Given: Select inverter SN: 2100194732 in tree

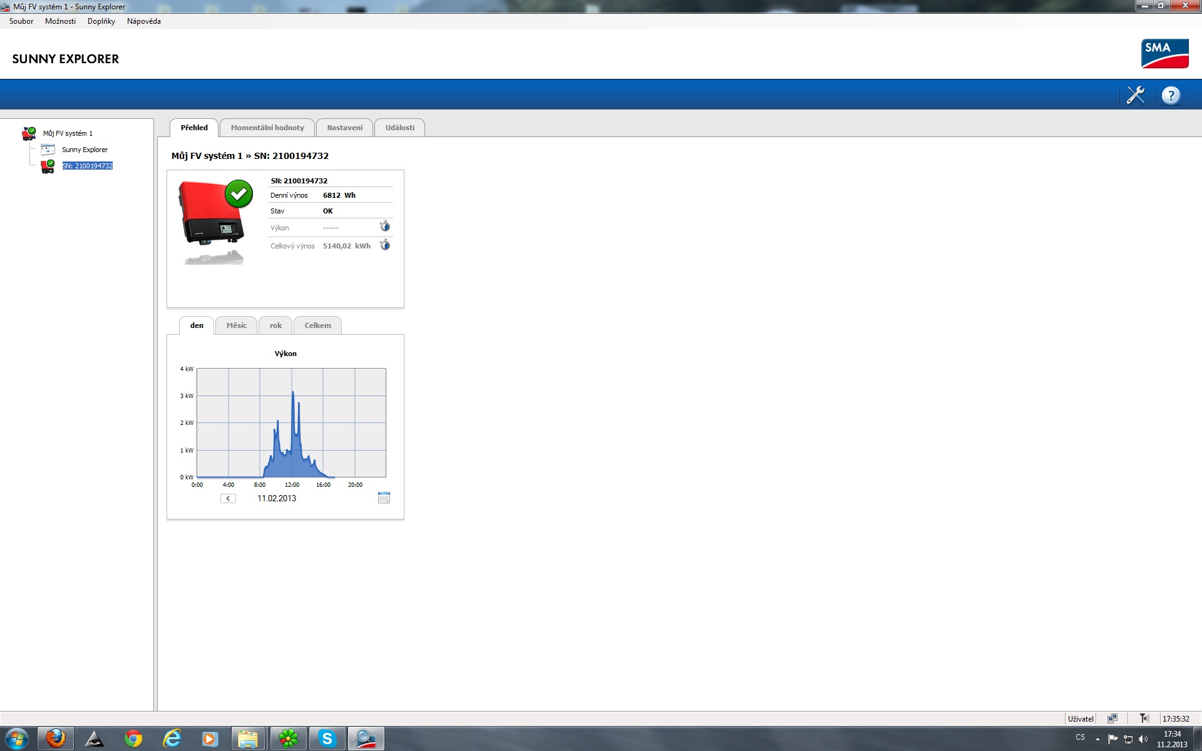Looking at the screenshot, I should (88, 166).
